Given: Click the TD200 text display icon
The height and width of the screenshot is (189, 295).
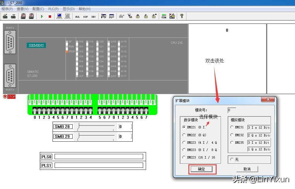Looking at the screenshot, I should (163, 17).
